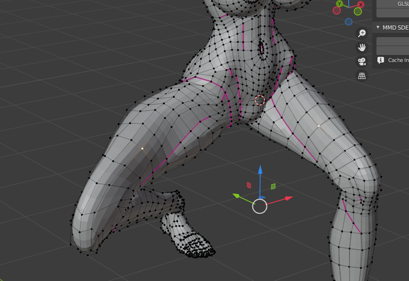Click the Cache Info speech-bubble icon

tap(381, 60)
